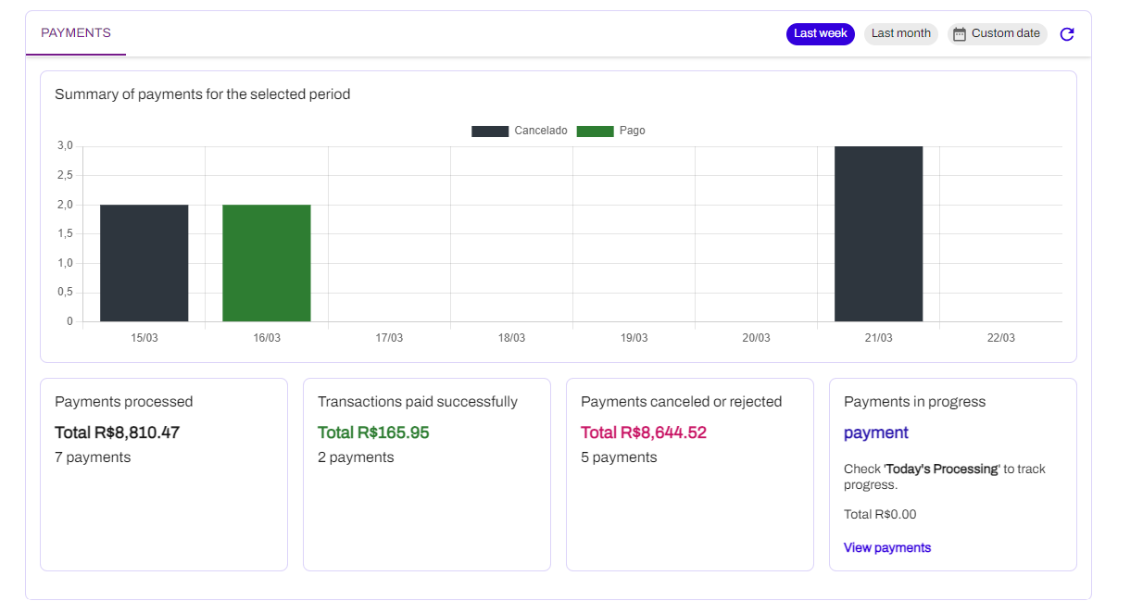Select the Last week filter
The width and height of the screenshot is (1143, 601).
821,33
